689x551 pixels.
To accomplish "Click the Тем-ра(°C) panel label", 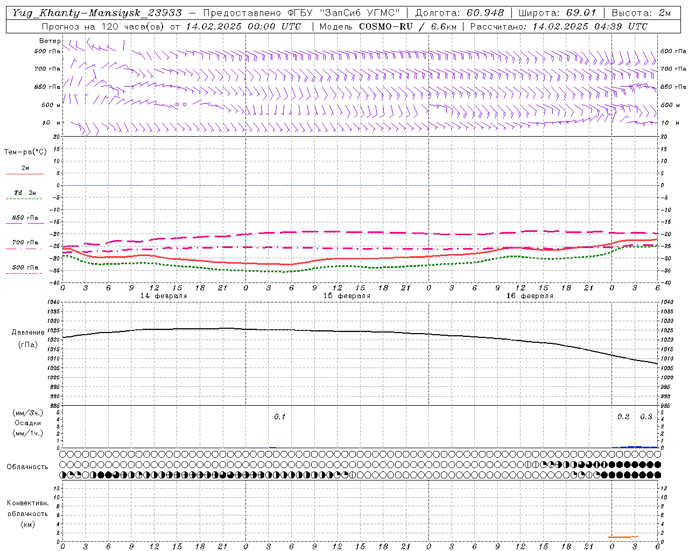I will pos(25,152).
